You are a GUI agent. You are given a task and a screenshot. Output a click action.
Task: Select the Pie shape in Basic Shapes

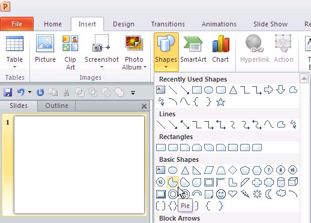pos(172,182)
